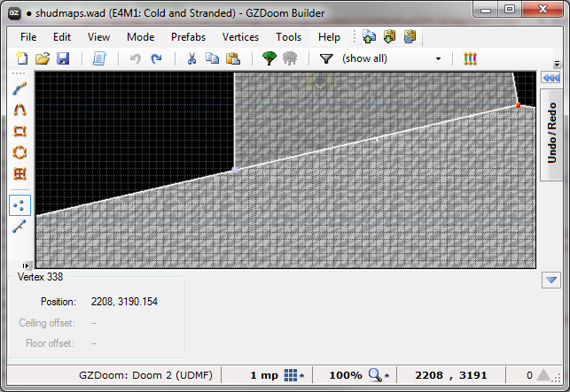Open the View menu
Image resolution: width=570 pixels, height=392 pixels.
coord(98,37)
